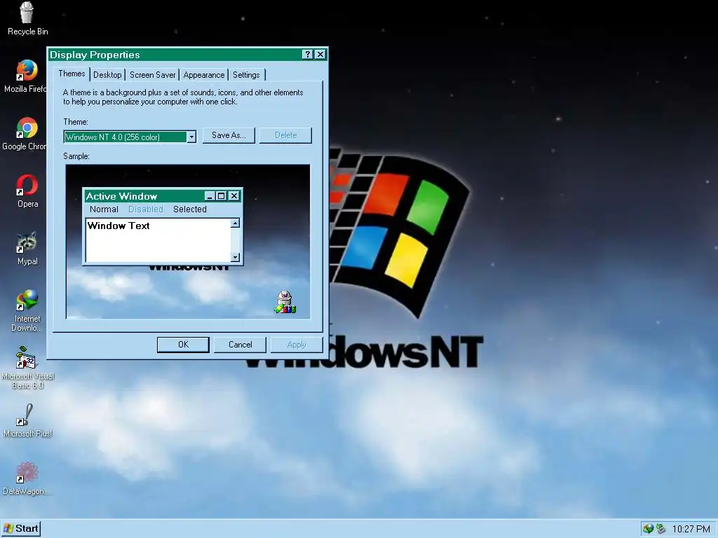Switch to the Desktop tab
Viewport: 718px width, 538px height.
[107, 75]
